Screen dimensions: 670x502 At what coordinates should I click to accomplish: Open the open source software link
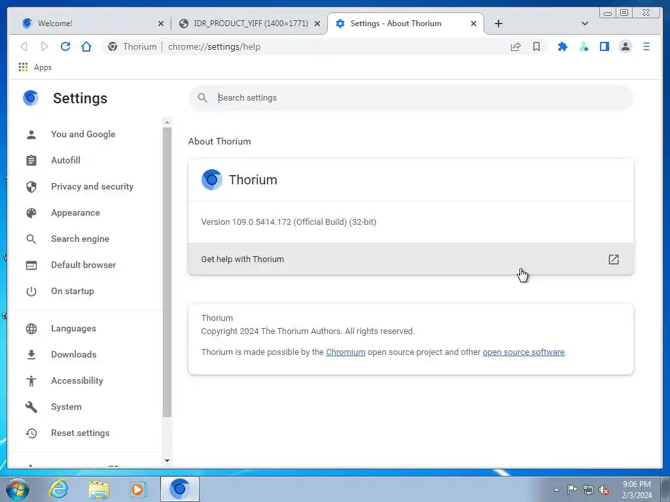[523, 352]
